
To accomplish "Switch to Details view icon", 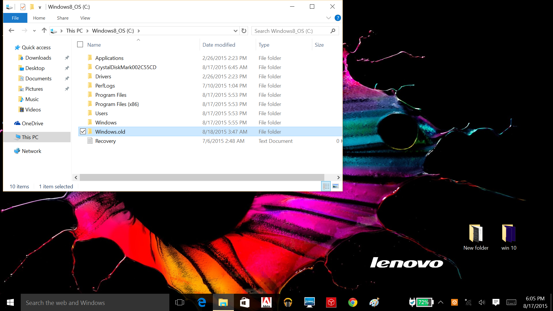I will click(x=326, y=186).
